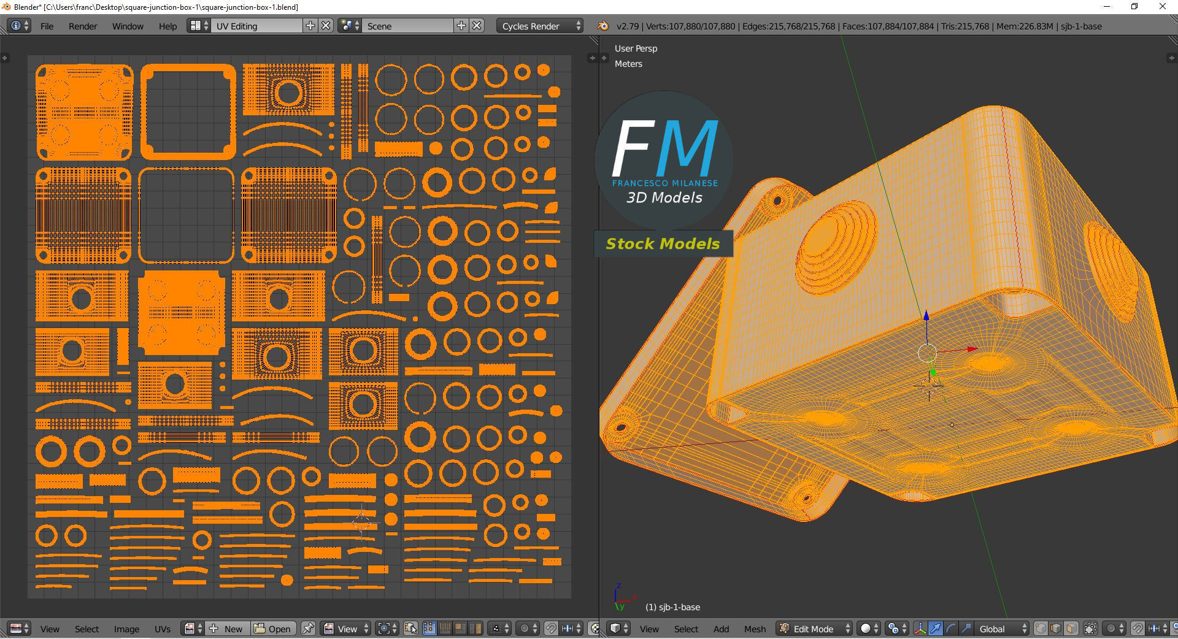Viewport: 1178px width, 639px height.
Task: Open the UVs menu
Action: tap(163, 629)
